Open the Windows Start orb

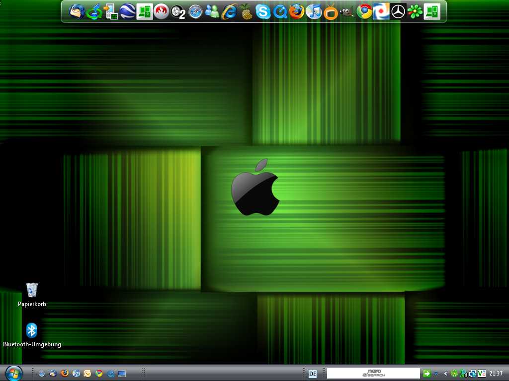pyautogui.click(x=13, y=373)
